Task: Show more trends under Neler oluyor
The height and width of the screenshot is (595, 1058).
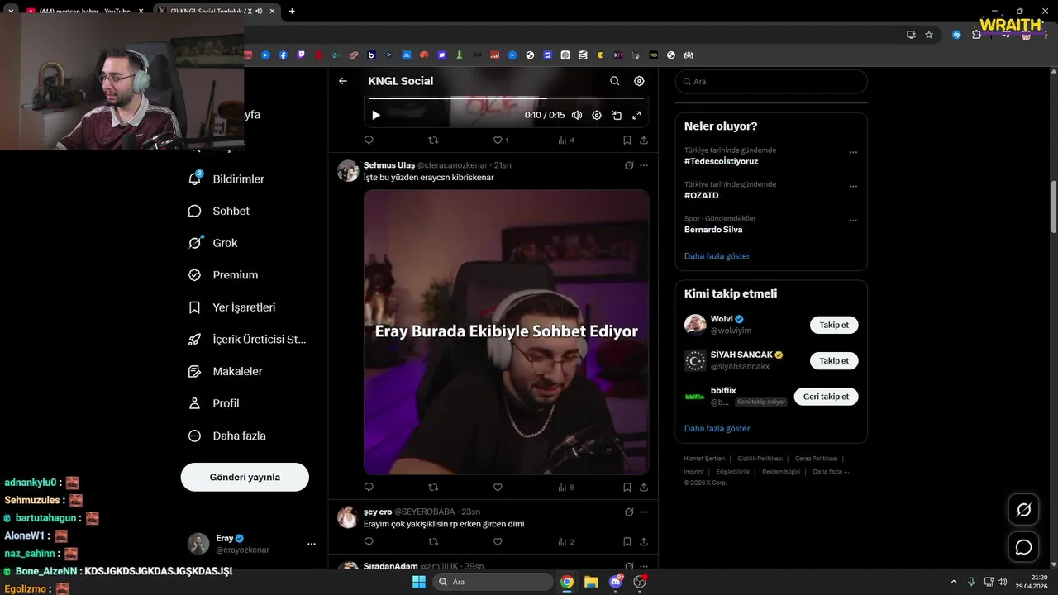Action: 717,256
